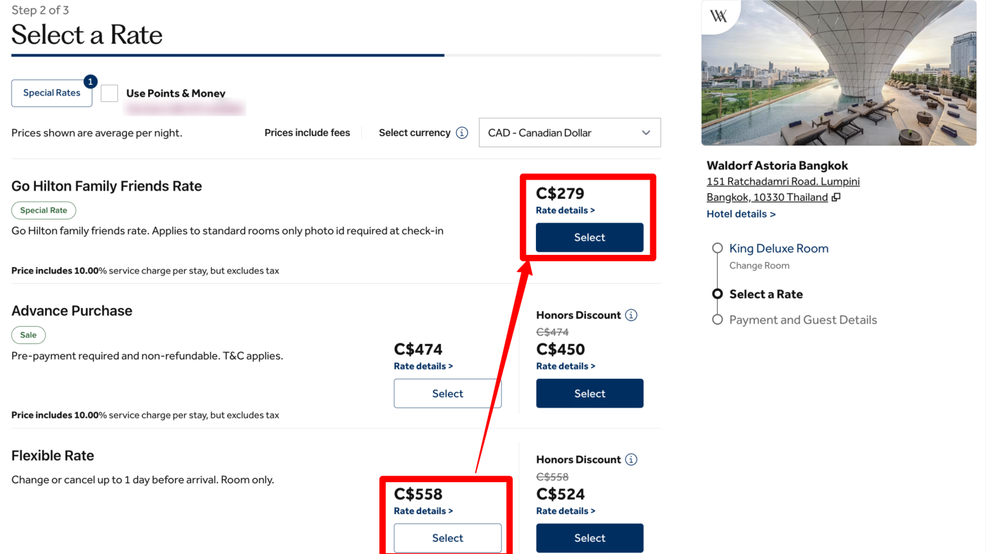Click the external map icon beside address

836,198
